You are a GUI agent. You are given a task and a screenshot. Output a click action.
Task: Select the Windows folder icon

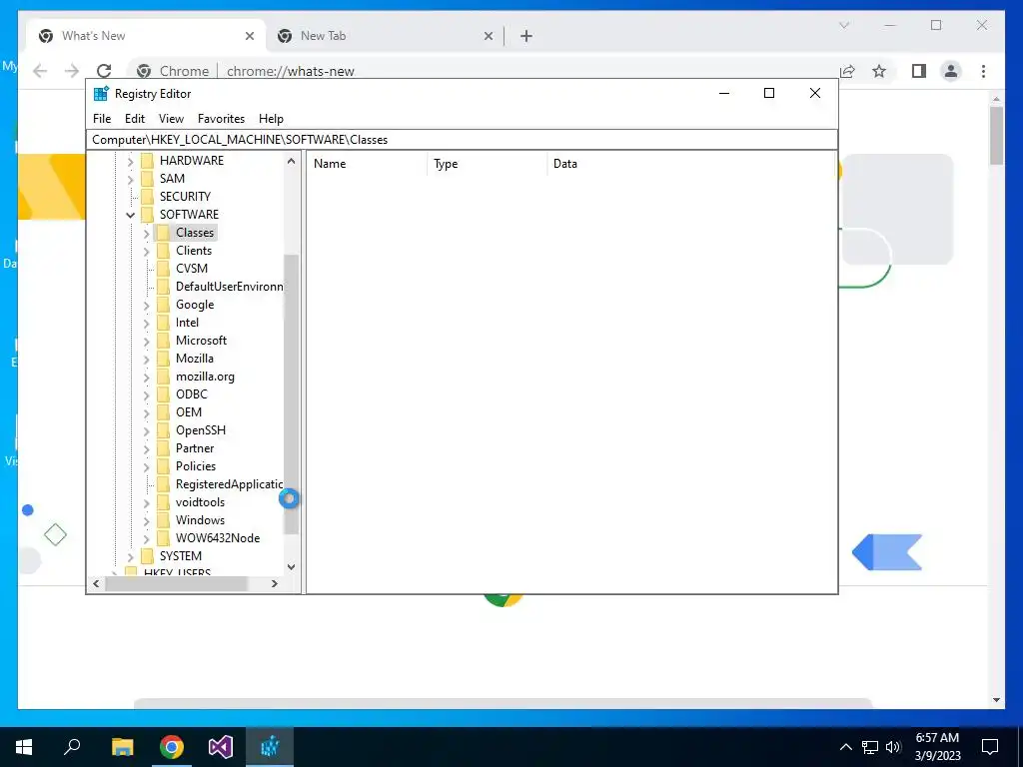point(163,519)
